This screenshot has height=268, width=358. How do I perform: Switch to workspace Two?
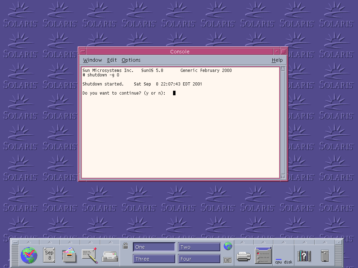[199, 247]
